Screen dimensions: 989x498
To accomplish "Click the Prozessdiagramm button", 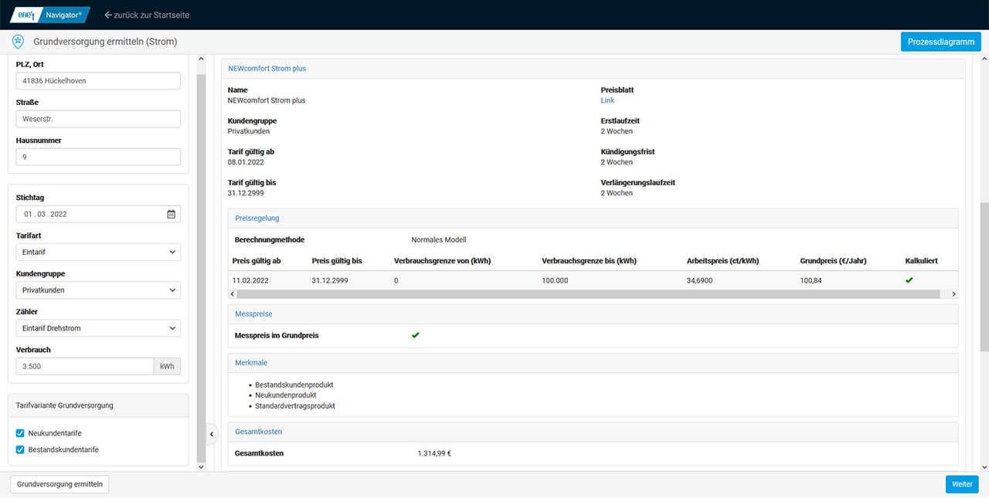I will pyautogui.click(x=940, y=42).
